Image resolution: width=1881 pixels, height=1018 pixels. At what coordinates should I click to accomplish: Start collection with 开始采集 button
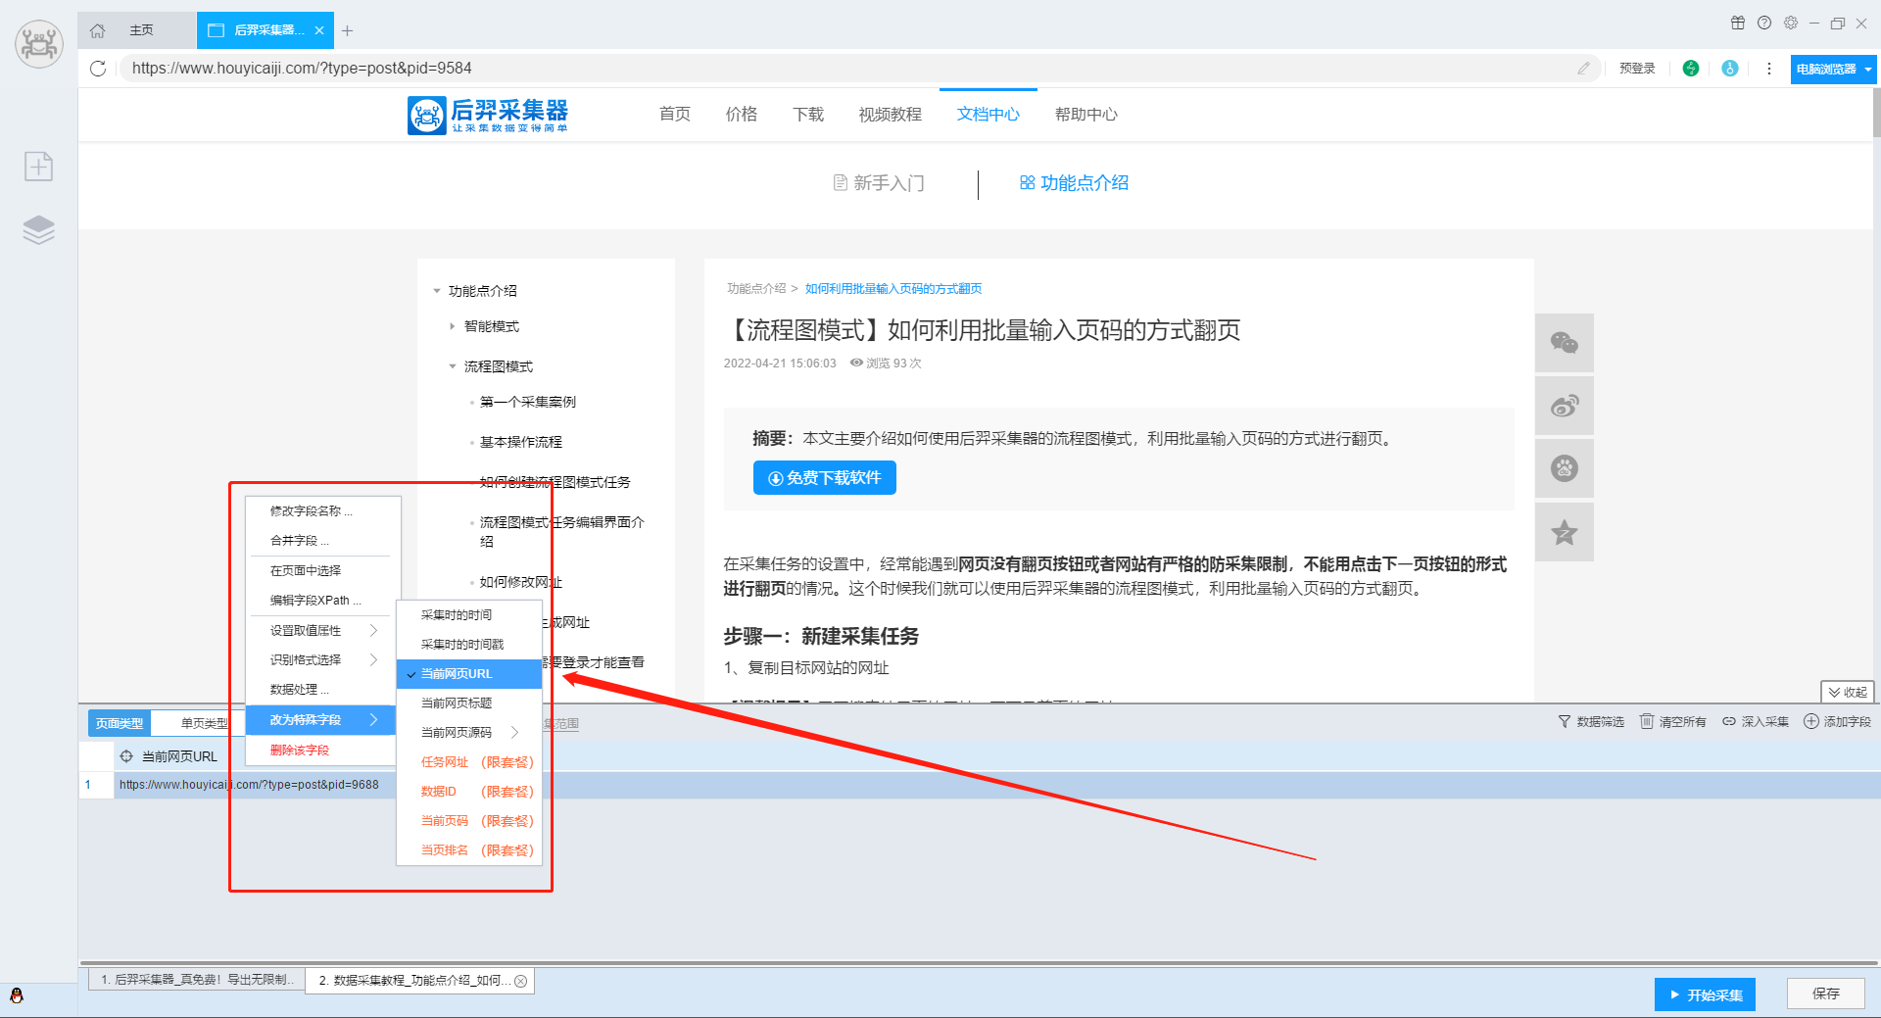[1705, 994]
